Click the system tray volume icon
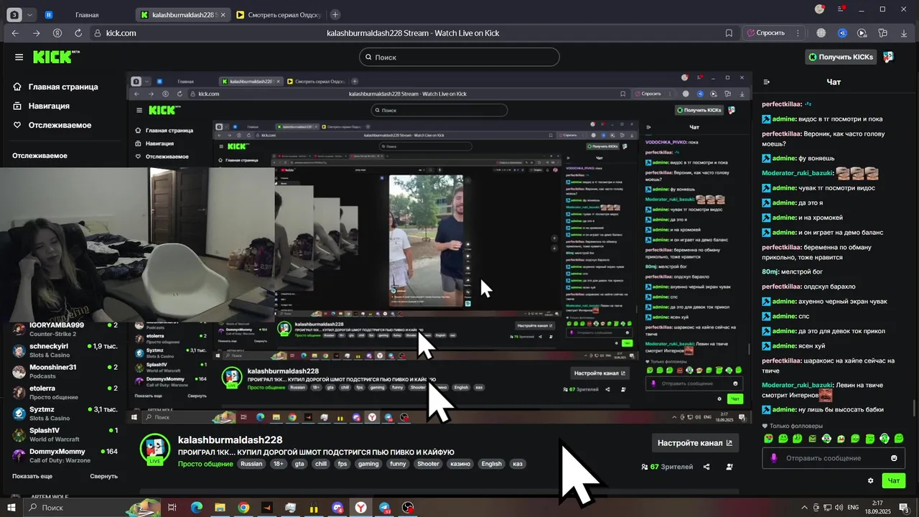The height and width of the screenshot is (517, 919). pos(839,508)
